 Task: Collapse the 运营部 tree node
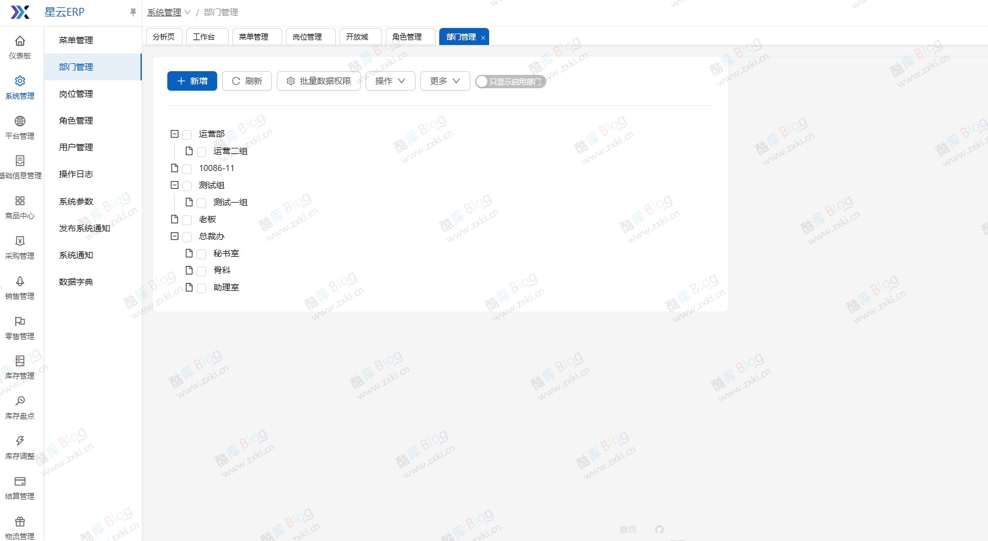[175, 134]
